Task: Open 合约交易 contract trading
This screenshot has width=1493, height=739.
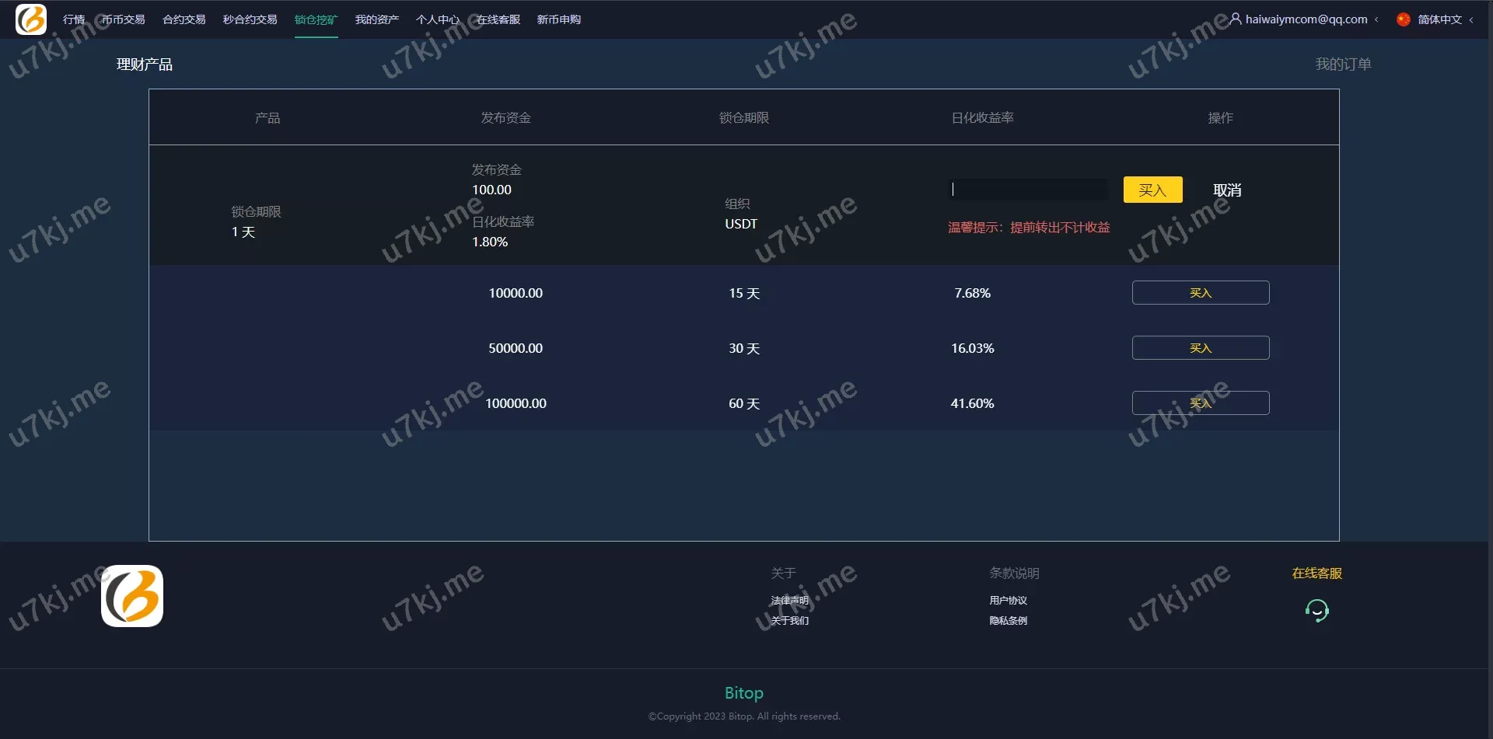Action: click(184, 19)
